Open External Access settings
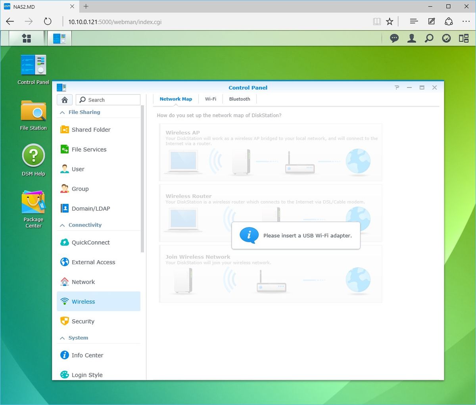Image resolution: width=476 pixels, height=405 pixels. coord(99,262)
